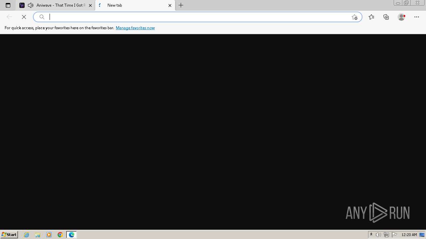Stop page loading with X button

pyautogui.click(x=24, y=17)
